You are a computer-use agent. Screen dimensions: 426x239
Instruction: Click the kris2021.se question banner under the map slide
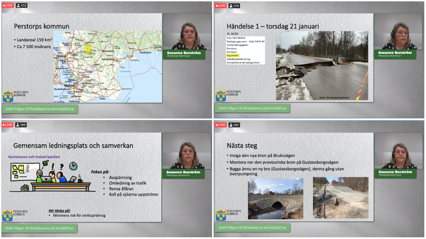click(x=40, y=109)
